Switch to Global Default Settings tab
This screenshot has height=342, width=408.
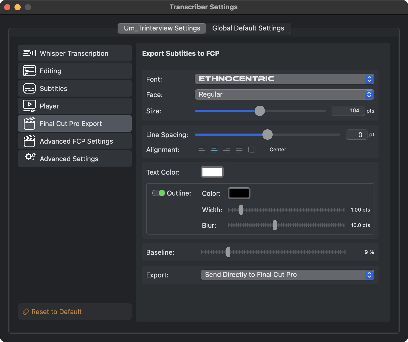click(x=248, y=28)
